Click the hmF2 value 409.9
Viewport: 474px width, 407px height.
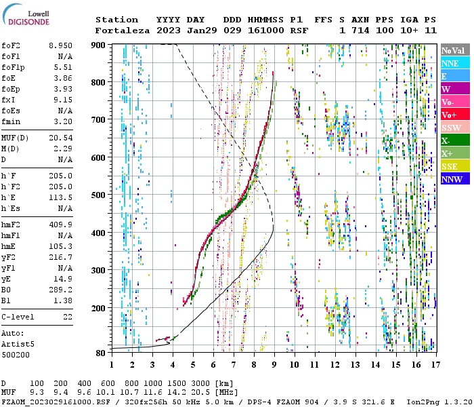click(60, 225)
